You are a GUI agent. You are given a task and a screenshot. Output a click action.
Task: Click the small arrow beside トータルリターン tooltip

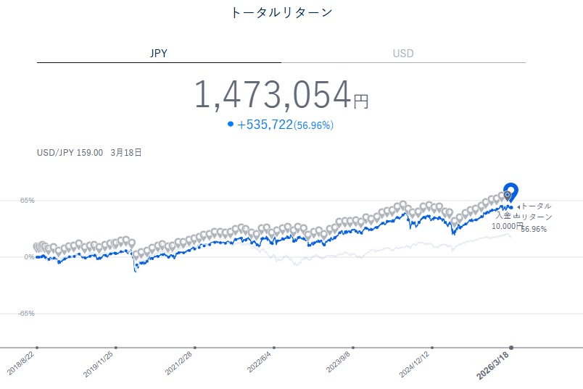(x=518, y=207)
